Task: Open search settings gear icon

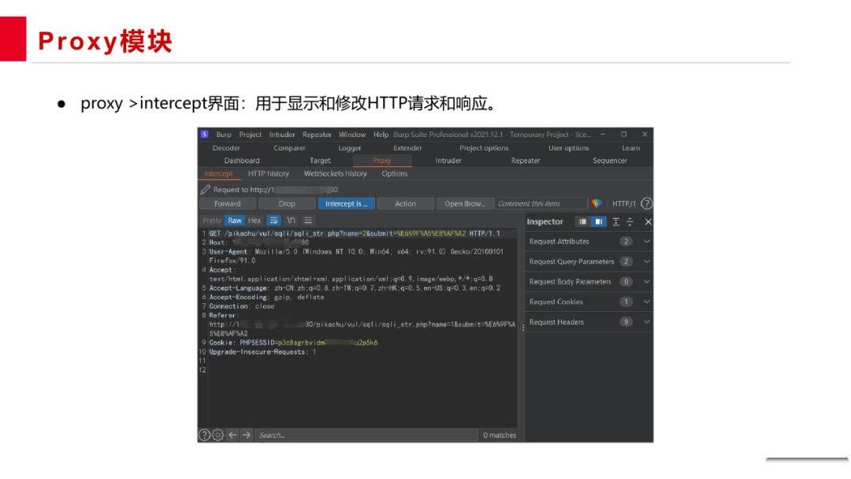Action: (217, 435)
